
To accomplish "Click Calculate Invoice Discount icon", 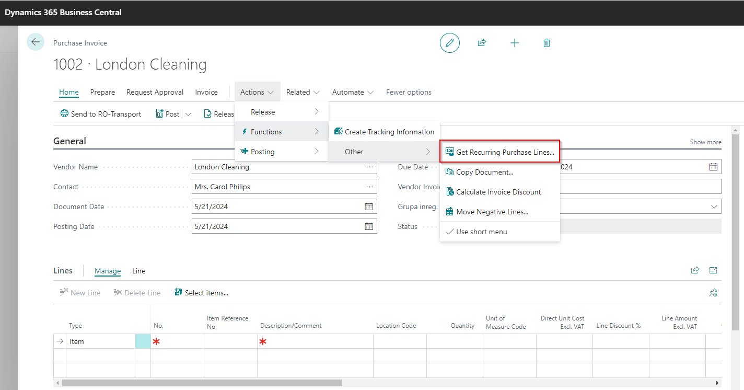I will point(449,192).
